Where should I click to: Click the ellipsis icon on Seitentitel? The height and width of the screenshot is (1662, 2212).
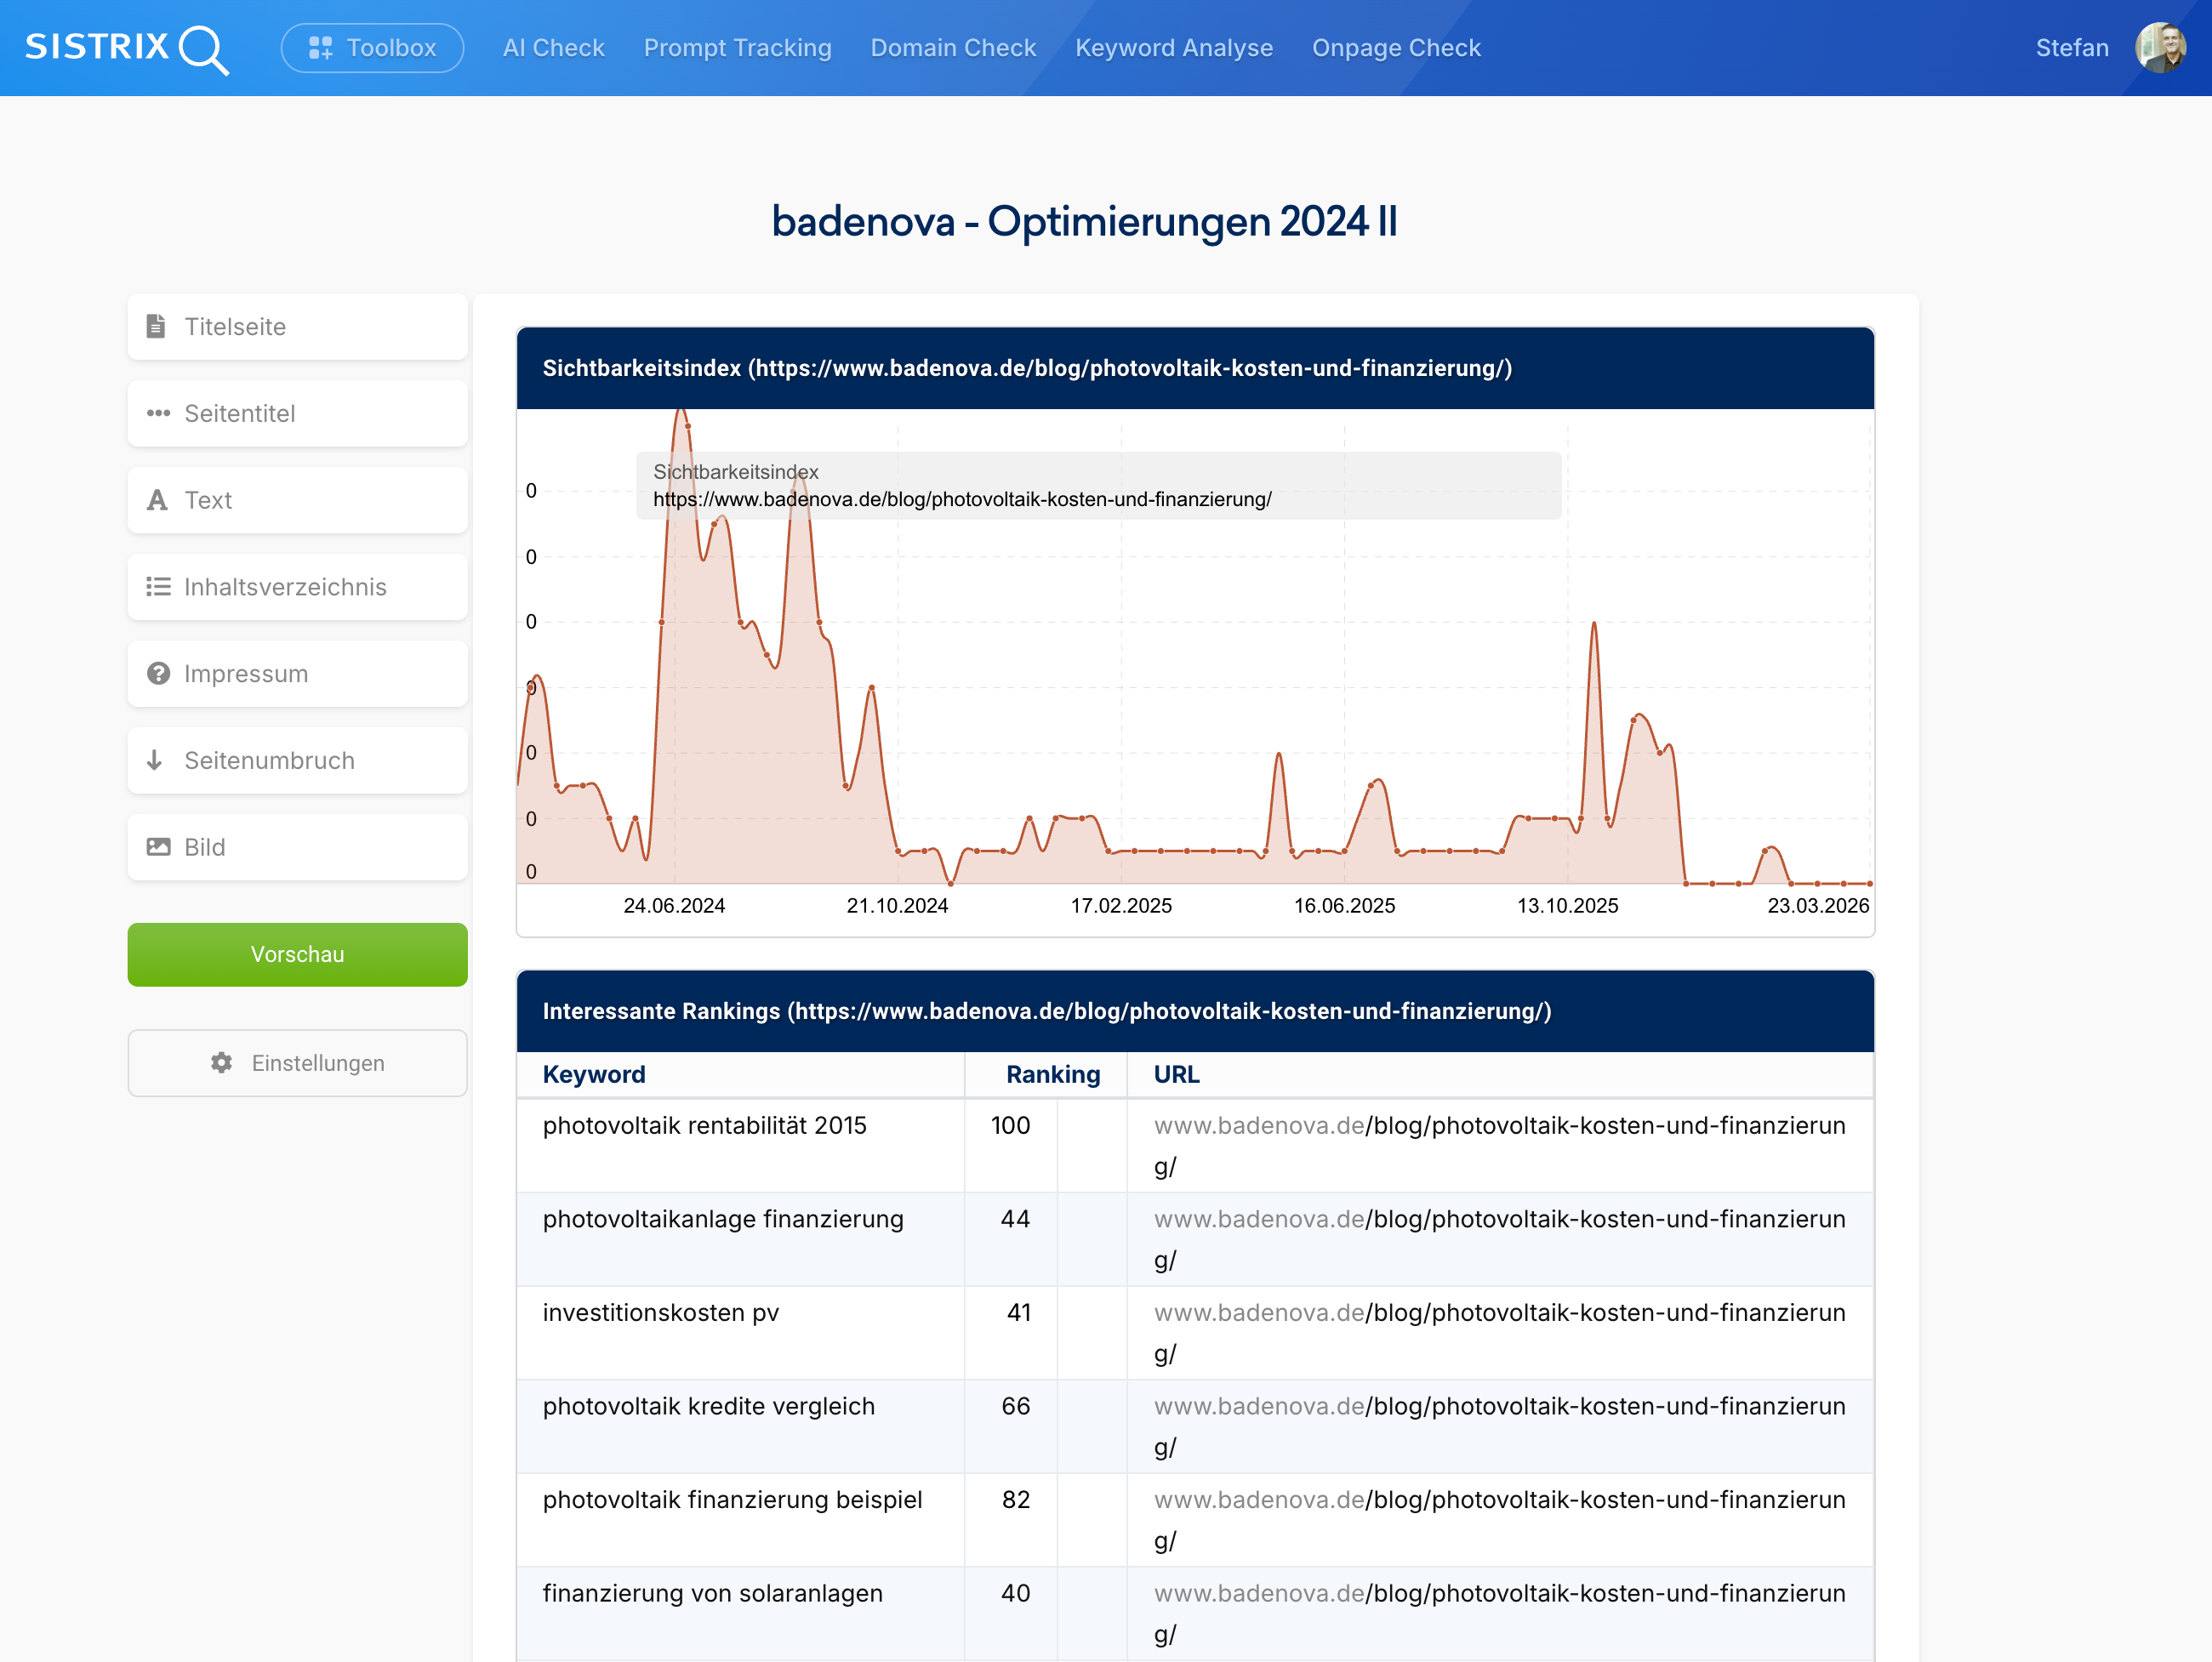pos(159,413)
